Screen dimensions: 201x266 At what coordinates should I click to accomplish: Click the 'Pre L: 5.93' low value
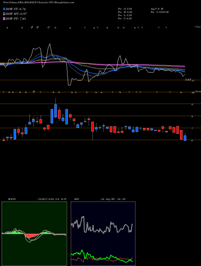[x=125, y=15]
